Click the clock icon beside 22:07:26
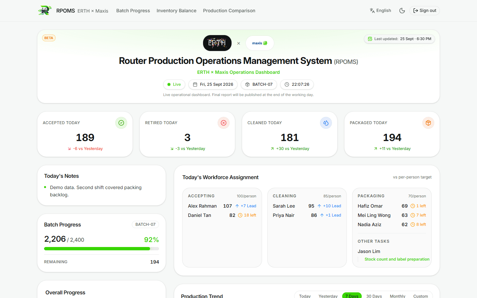The height and width of the screenshot is (298, 477). pos(287,84)
